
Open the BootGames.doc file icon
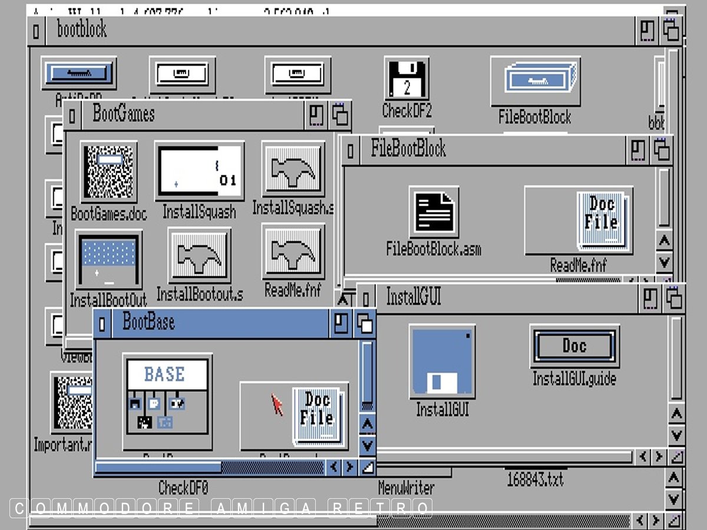(x=108, y=171)
